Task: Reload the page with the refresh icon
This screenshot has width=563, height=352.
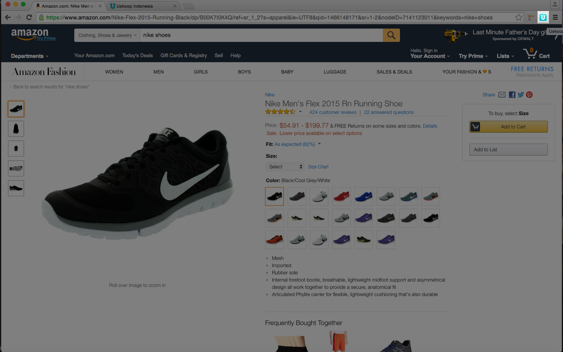Action: (x=29, y=18)
